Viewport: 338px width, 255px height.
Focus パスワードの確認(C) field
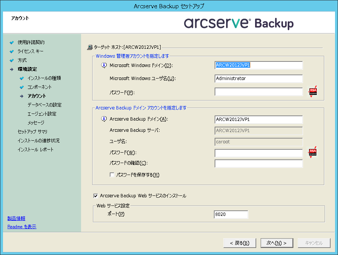259,163
